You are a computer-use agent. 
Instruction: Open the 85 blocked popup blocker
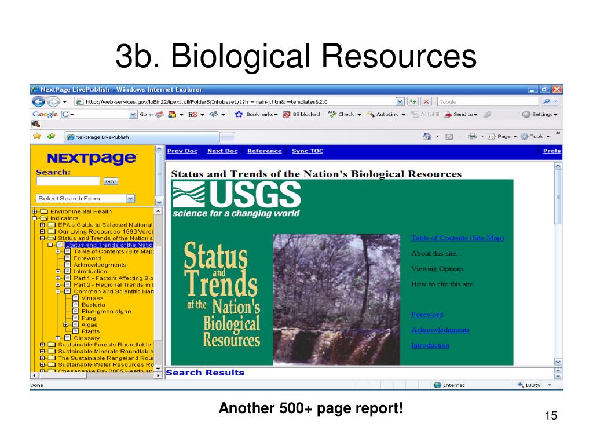(x=301, y=114)
